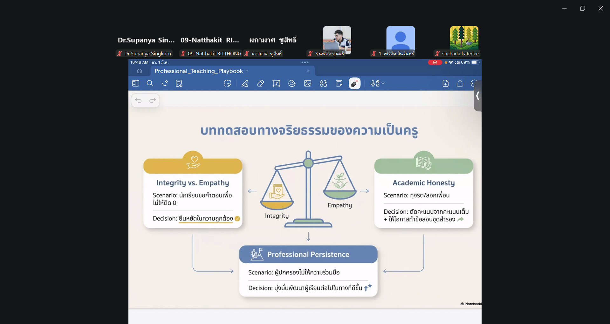Click the Share export button
610x324 pixels.
(x=460, y=84)
